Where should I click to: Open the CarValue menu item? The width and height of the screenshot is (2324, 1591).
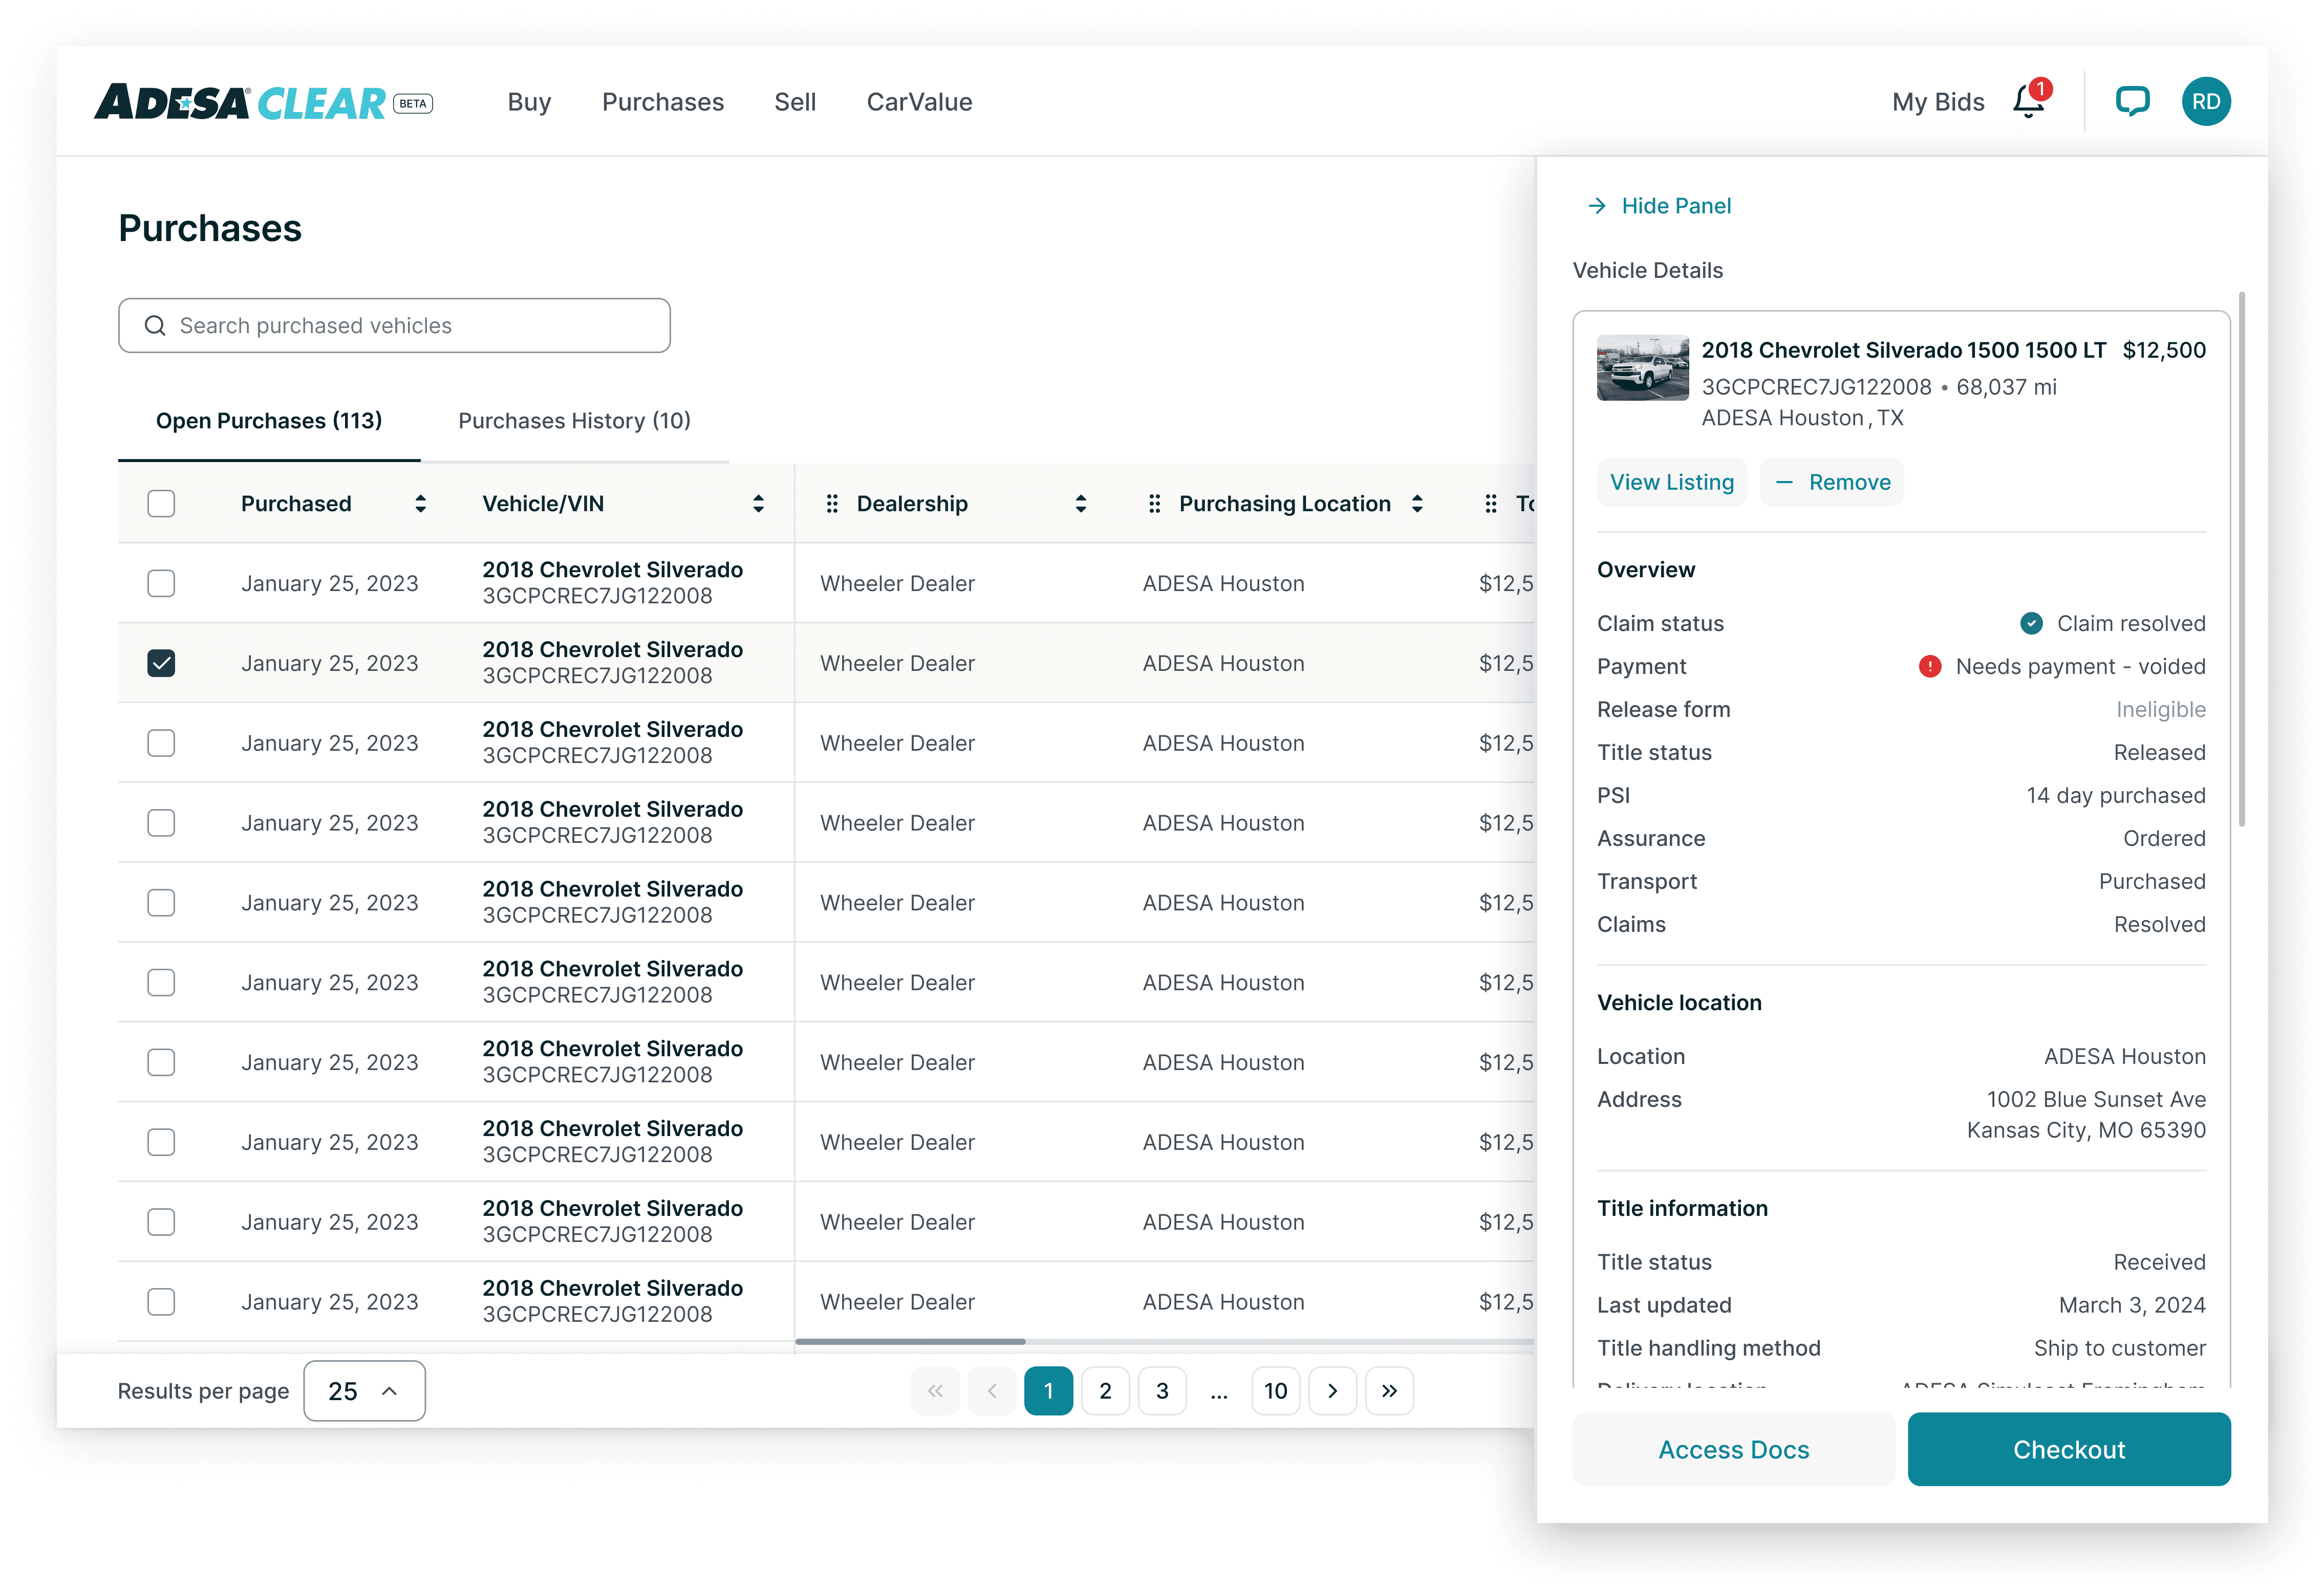pyautogui.click(x=919, y=102)
